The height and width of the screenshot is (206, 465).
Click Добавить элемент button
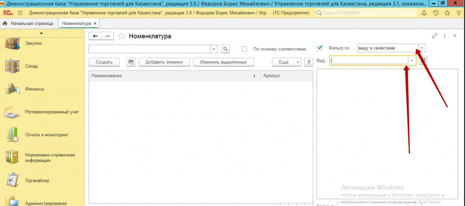pyautogui.click(x=164, y=62)
